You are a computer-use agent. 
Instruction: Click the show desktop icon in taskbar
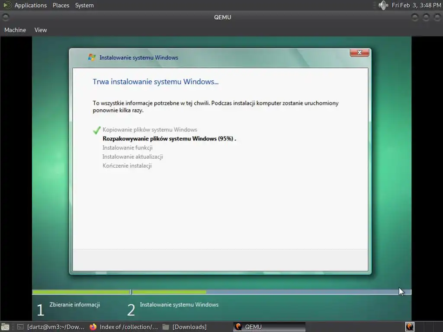click(5, 327)
